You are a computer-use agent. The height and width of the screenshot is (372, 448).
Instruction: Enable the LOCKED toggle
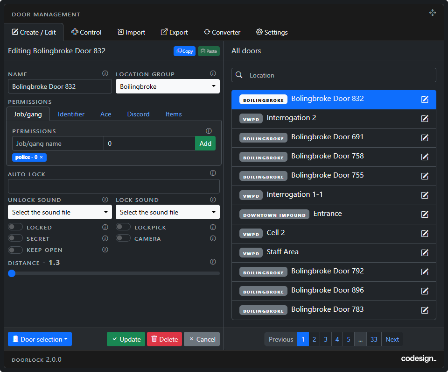15,227
